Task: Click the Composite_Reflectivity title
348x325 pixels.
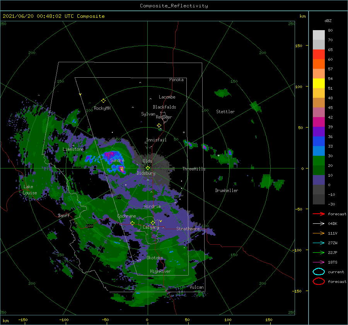Action: pos(174,6)
